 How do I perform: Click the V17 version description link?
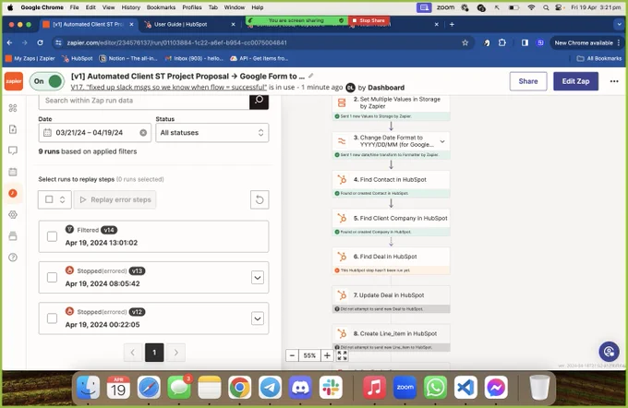pyautogui.click(x=169, y=87)
